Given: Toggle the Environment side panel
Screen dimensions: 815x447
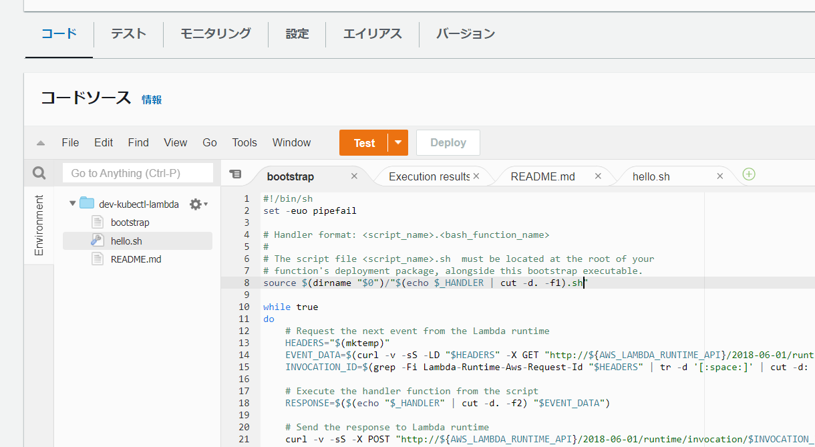Looking at the screenshot, I should pos(39,225).
